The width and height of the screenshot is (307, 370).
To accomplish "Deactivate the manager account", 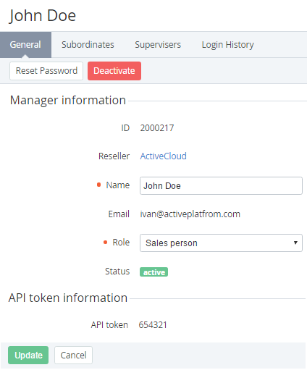I will click(x=114, y=71).
